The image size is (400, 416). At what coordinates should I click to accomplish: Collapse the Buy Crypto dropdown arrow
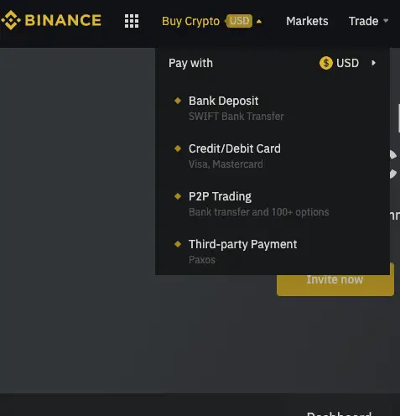click(x=259, y=21)
